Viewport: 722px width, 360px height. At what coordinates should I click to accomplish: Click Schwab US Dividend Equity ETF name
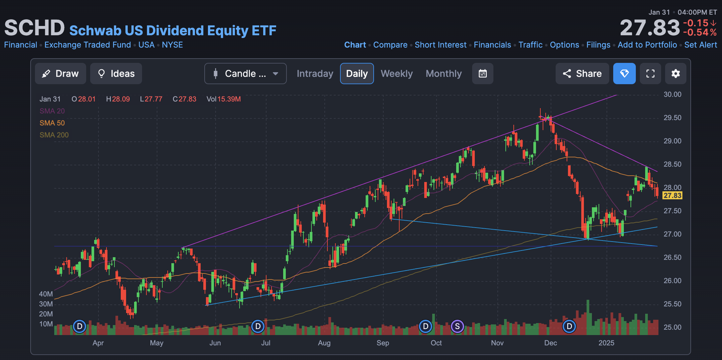173,31
